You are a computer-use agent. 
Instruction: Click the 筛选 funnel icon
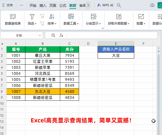pos(32,17)
